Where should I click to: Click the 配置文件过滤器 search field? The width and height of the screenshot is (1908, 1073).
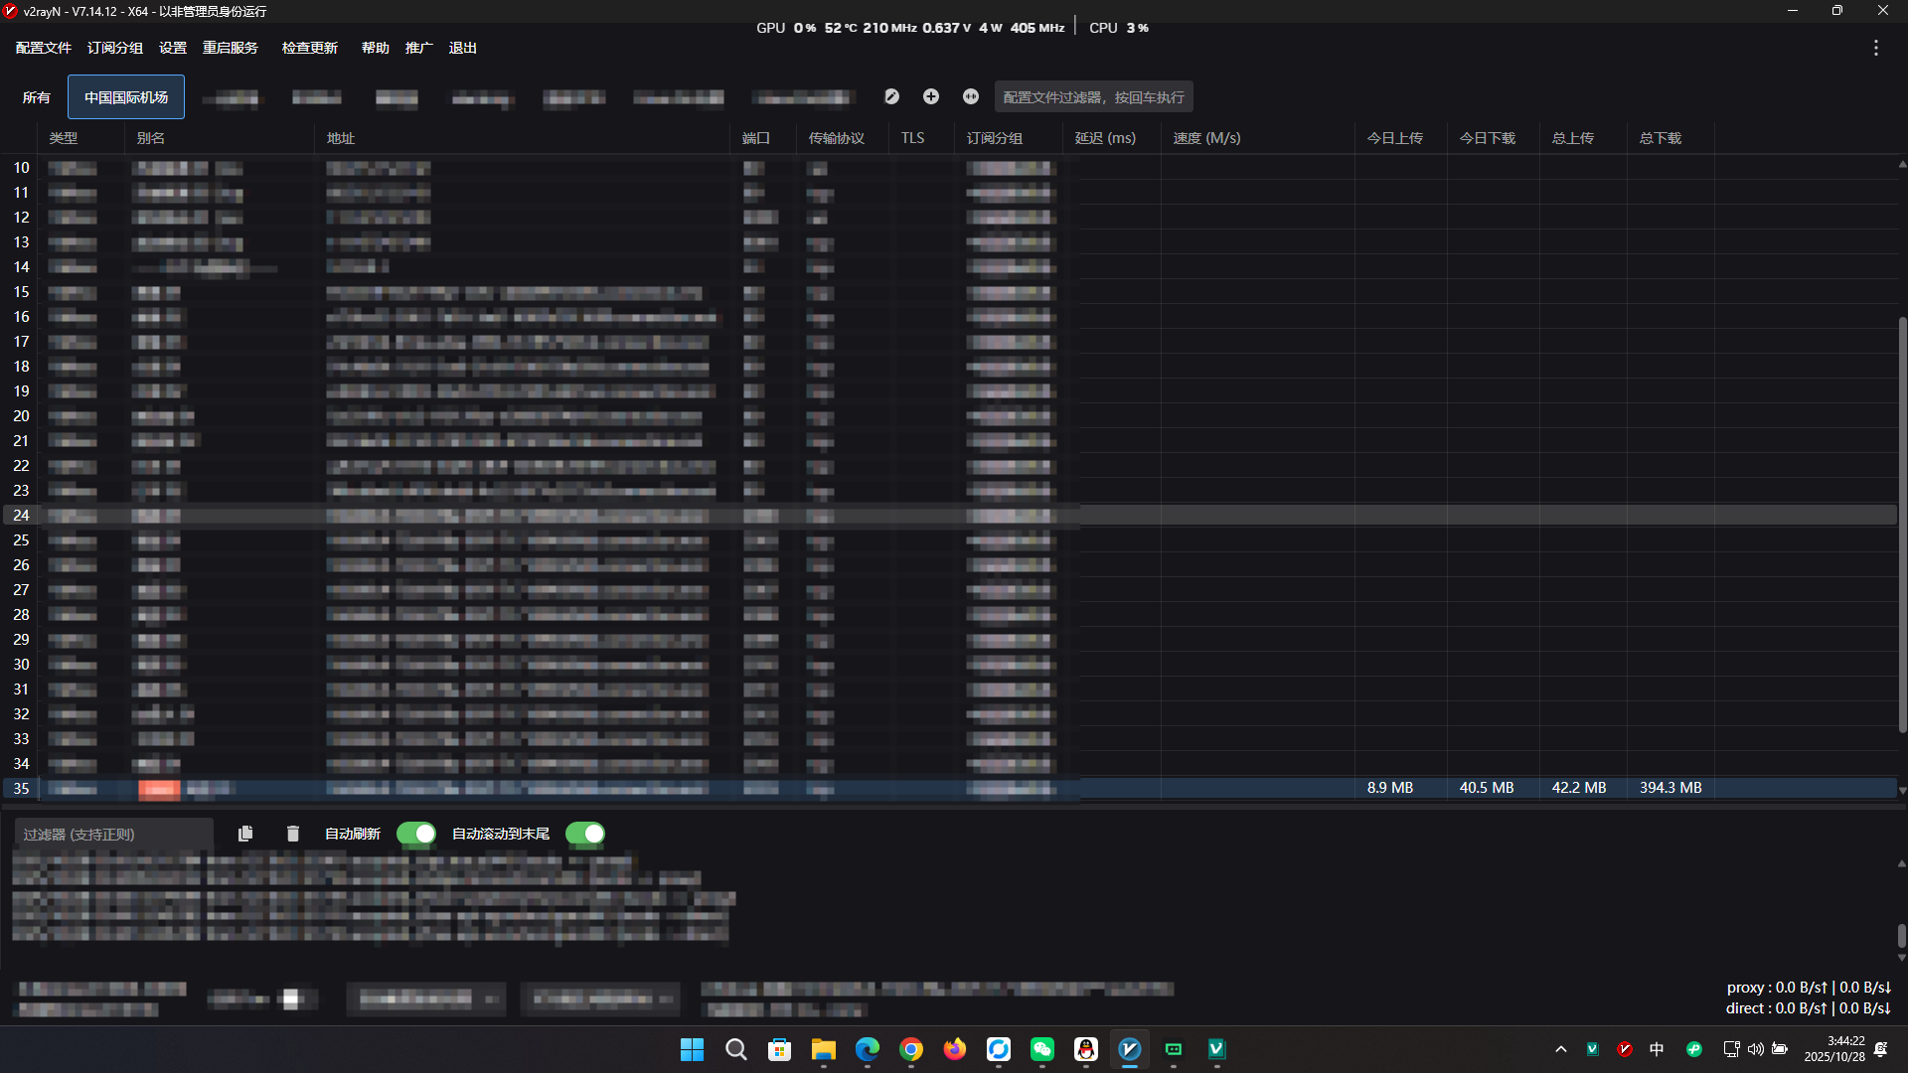point(1093,97)
